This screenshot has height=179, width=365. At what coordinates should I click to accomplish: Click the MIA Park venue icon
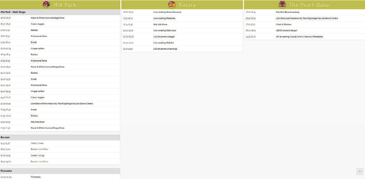(x=46, y=5)
